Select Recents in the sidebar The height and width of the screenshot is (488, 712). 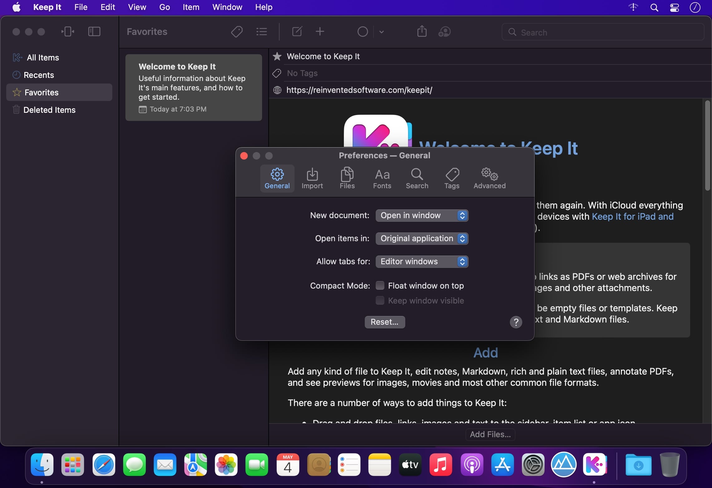pos(39,75)
